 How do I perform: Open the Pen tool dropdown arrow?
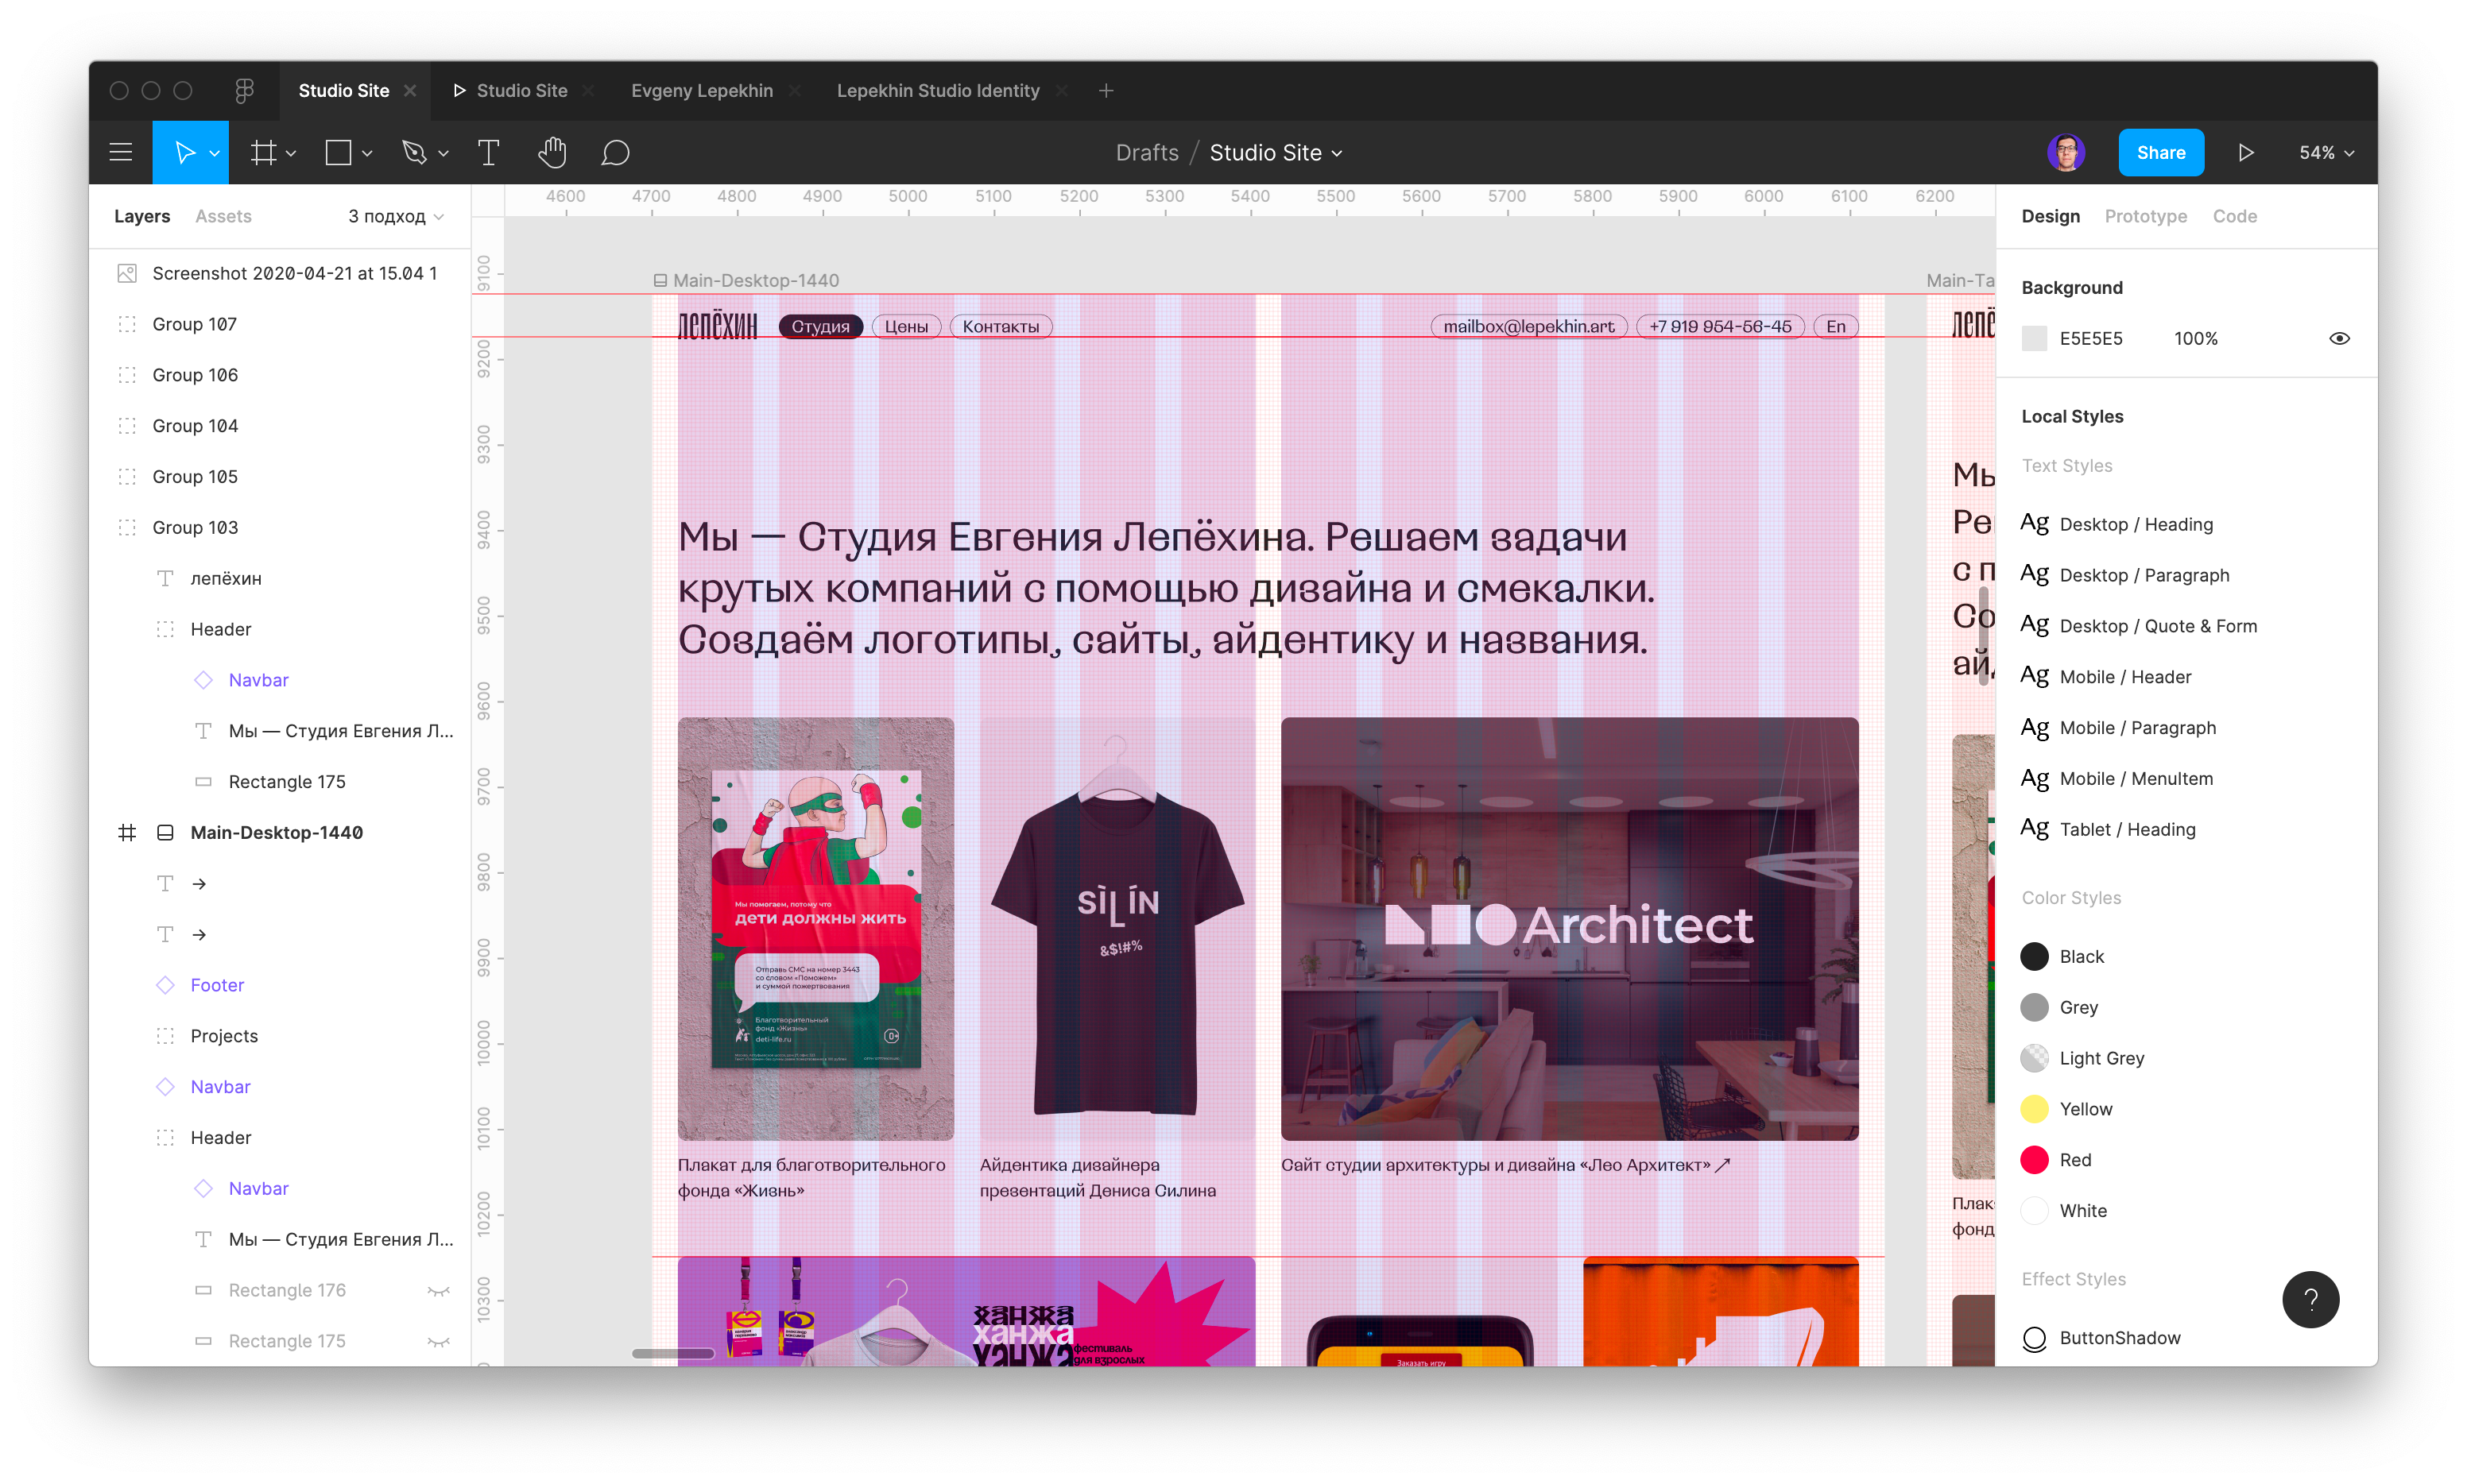(443, 153)
